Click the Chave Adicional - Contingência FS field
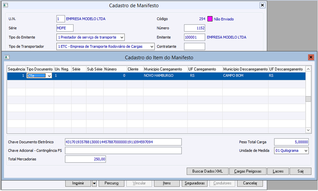Viewport: 318px width, 191px height. tap(123, 150)
